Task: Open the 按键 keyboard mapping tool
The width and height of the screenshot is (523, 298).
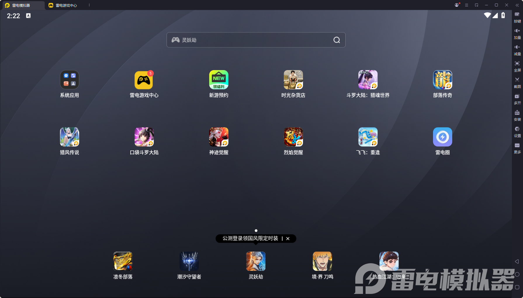Action: (517, 17)
